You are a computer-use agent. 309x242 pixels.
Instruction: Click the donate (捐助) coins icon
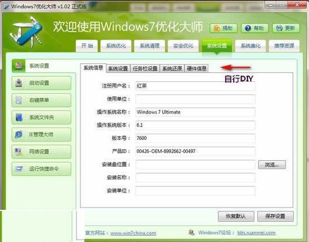point(217,28)
